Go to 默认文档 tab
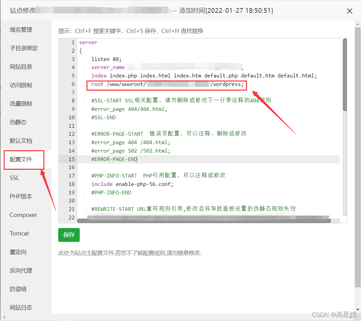This screenshot has height=321, width=361. [x=21, y=141]
